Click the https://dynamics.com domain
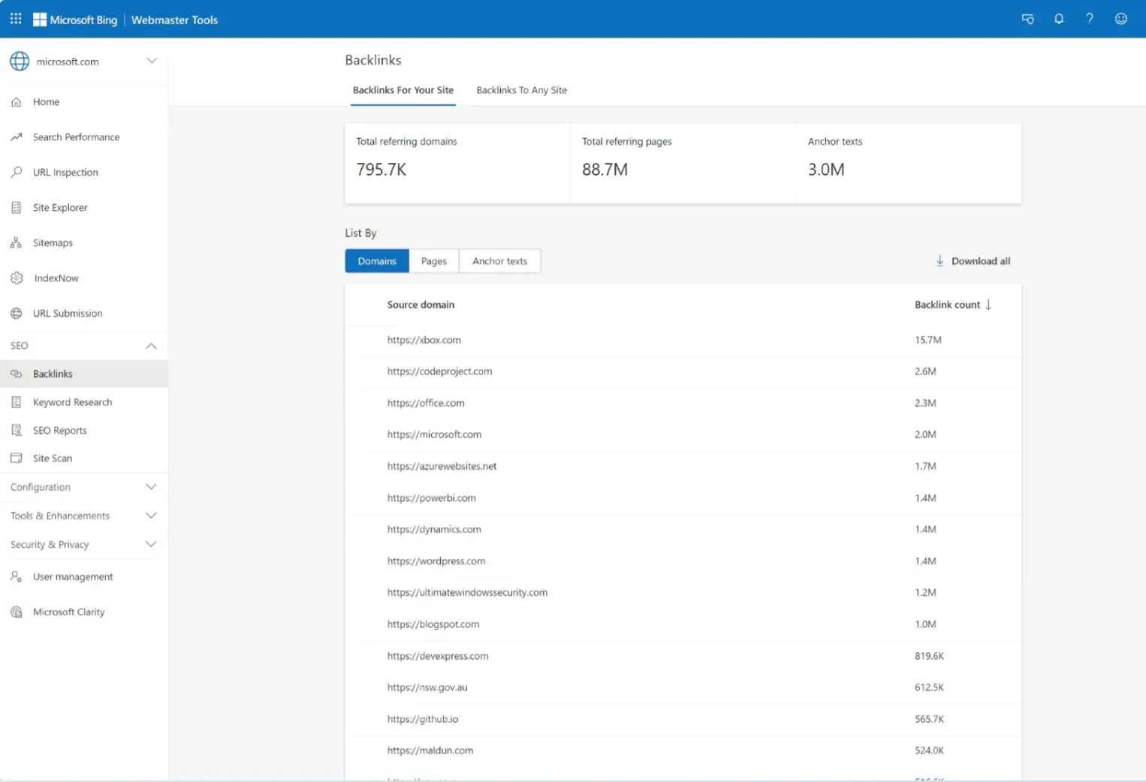This screenshot has width=1146, height=782. click(x=434, y=530)
